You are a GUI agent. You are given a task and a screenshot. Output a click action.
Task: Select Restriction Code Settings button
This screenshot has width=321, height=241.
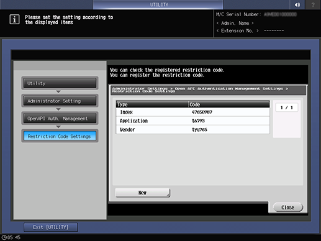[x=60, y=136]
